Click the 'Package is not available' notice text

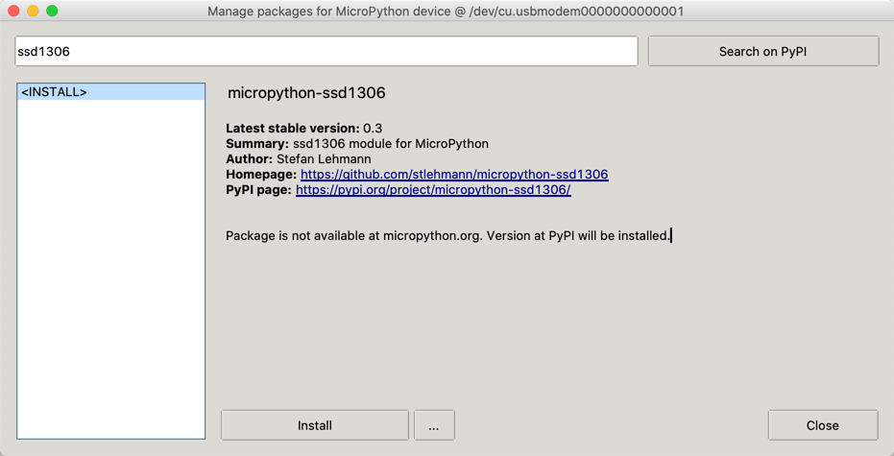(x=447, y=235)
